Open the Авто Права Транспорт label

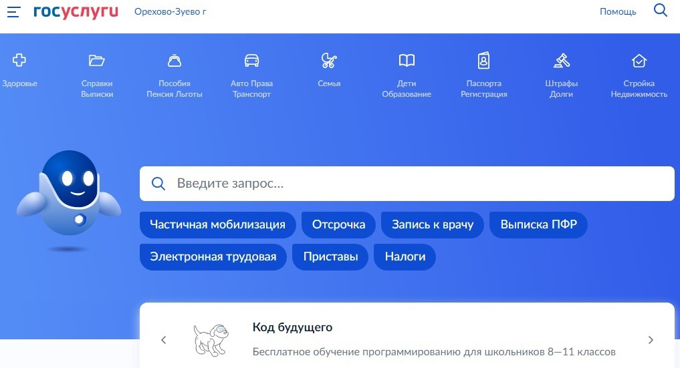pos(251,89)
